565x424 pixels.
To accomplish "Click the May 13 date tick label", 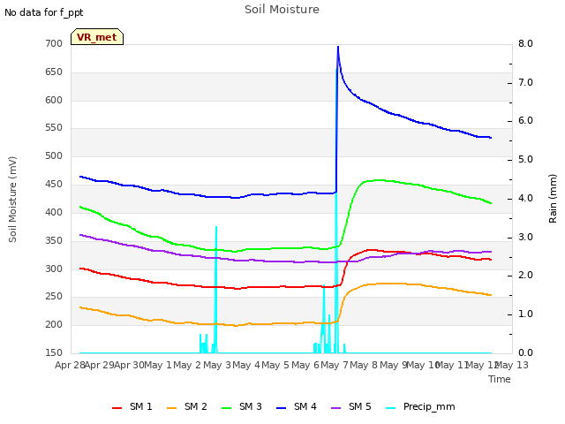I will tap(514, 365).
